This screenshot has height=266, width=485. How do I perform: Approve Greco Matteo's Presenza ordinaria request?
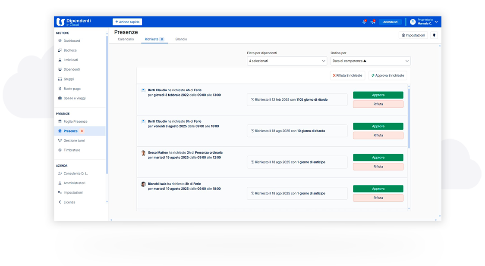[378, 158]
